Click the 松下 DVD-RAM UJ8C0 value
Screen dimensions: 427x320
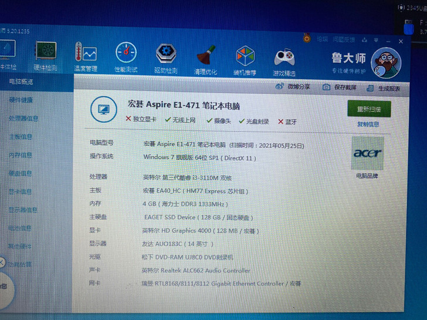[x=187, y=257]
